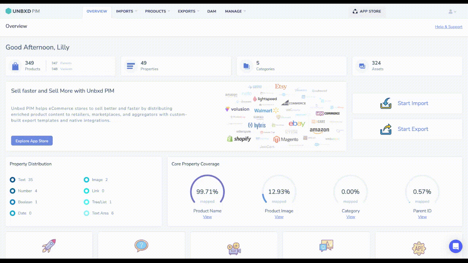
Task: Open the chat support bubble
Action: (x=456, y=246)
